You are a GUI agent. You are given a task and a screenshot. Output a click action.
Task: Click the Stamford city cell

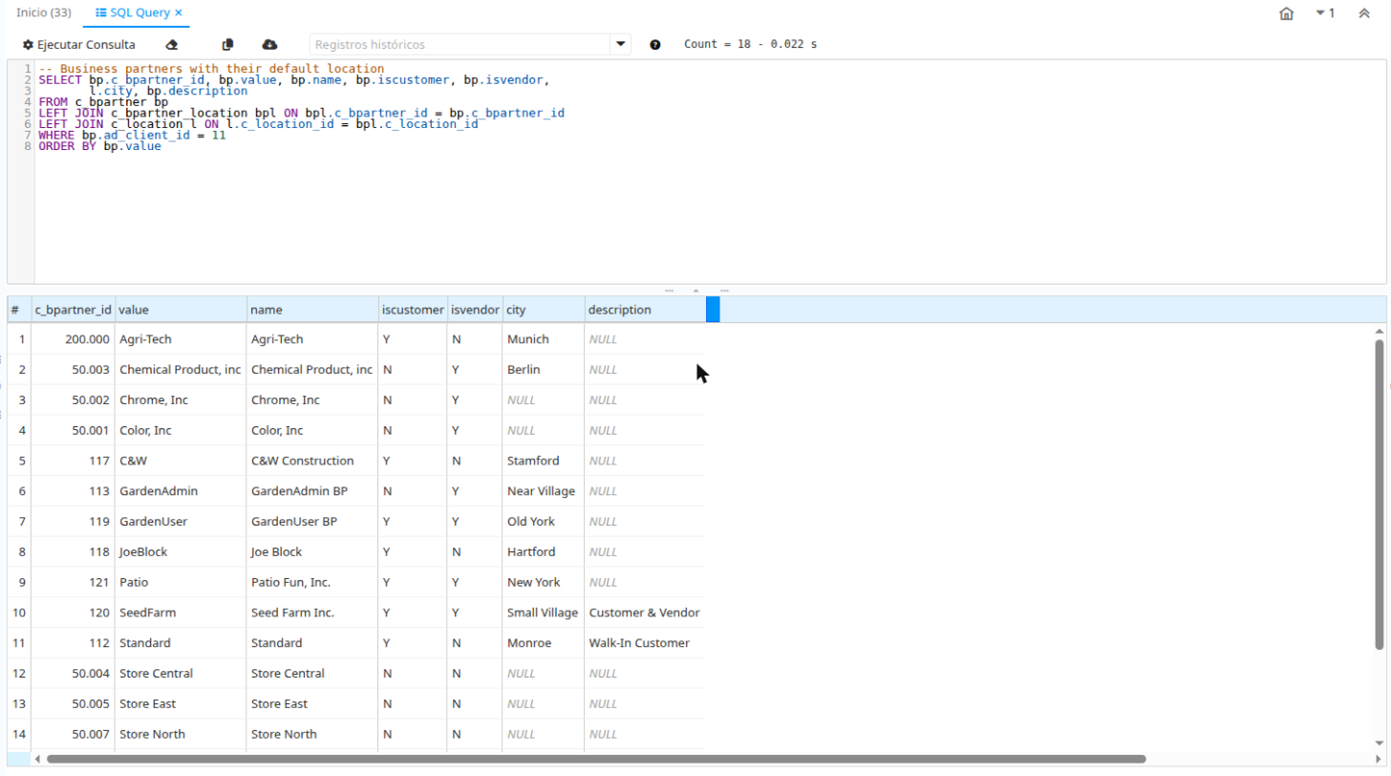point(544,461)
